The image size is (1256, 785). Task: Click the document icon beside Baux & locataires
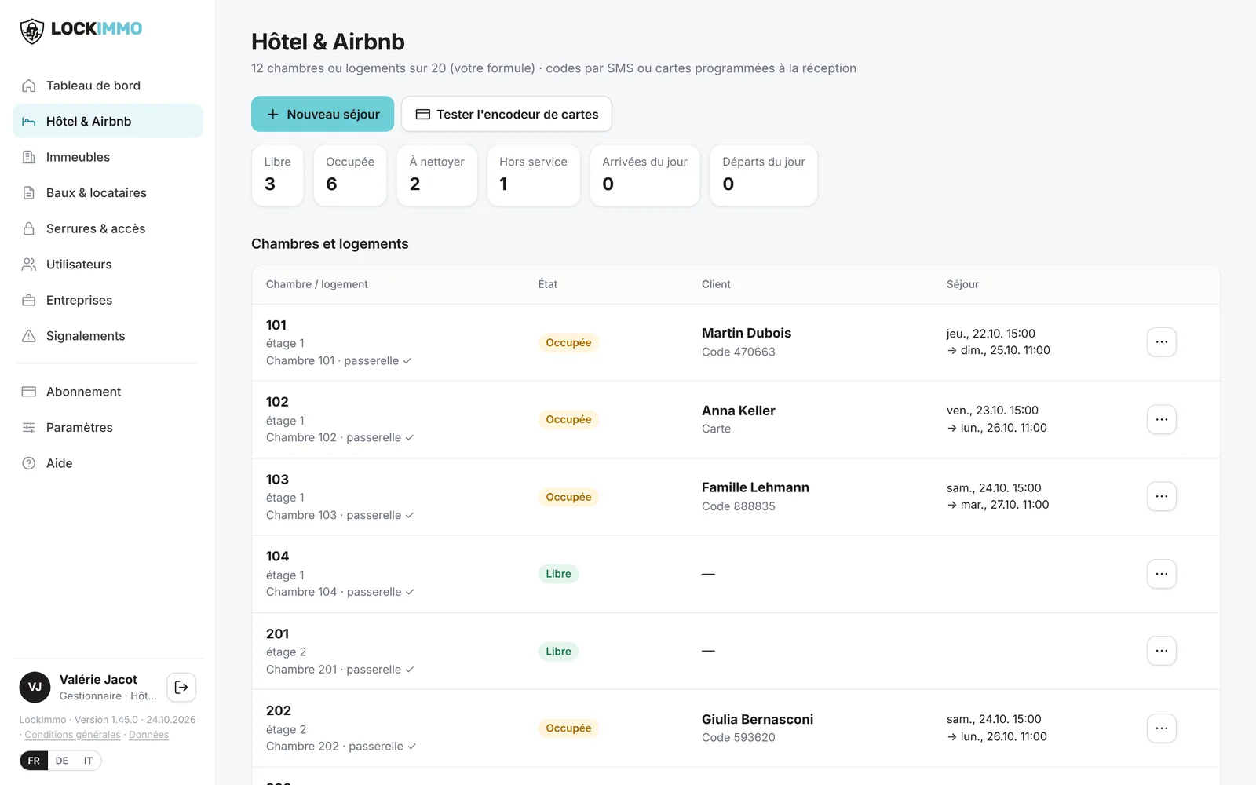[29, 193]
